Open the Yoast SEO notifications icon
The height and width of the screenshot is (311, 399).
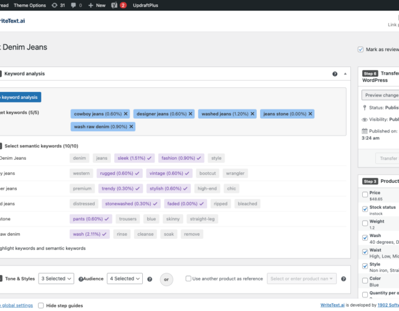115,5
